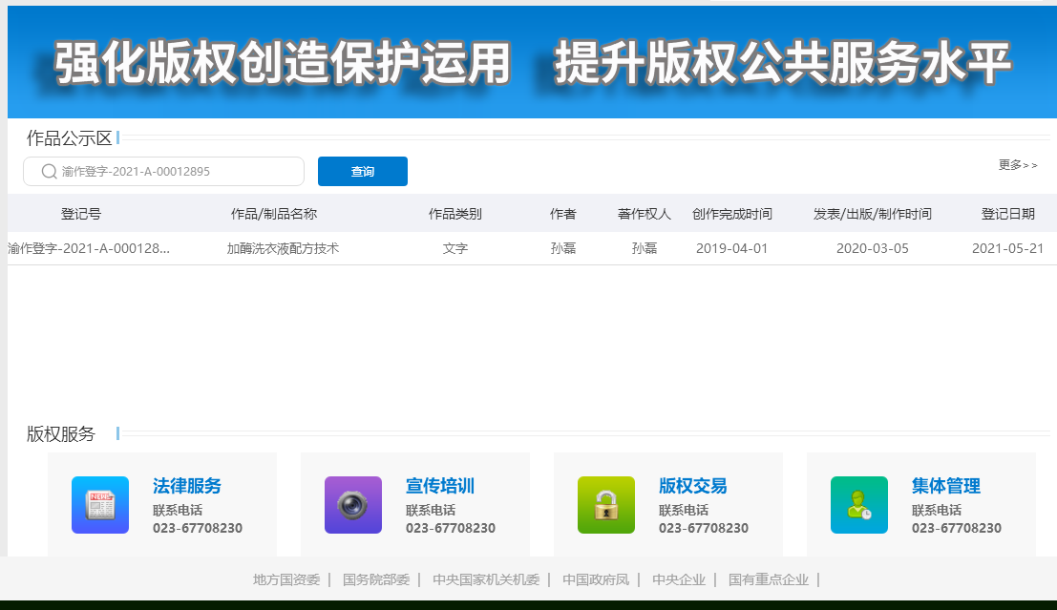Go to 地方国资委 footer link
This screenshot has width=1057, height=610.
[286, 579]
